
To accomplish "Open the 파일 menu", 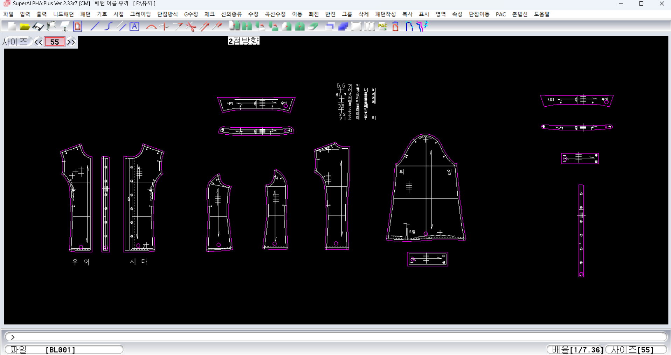I will (x=8, y=14).
